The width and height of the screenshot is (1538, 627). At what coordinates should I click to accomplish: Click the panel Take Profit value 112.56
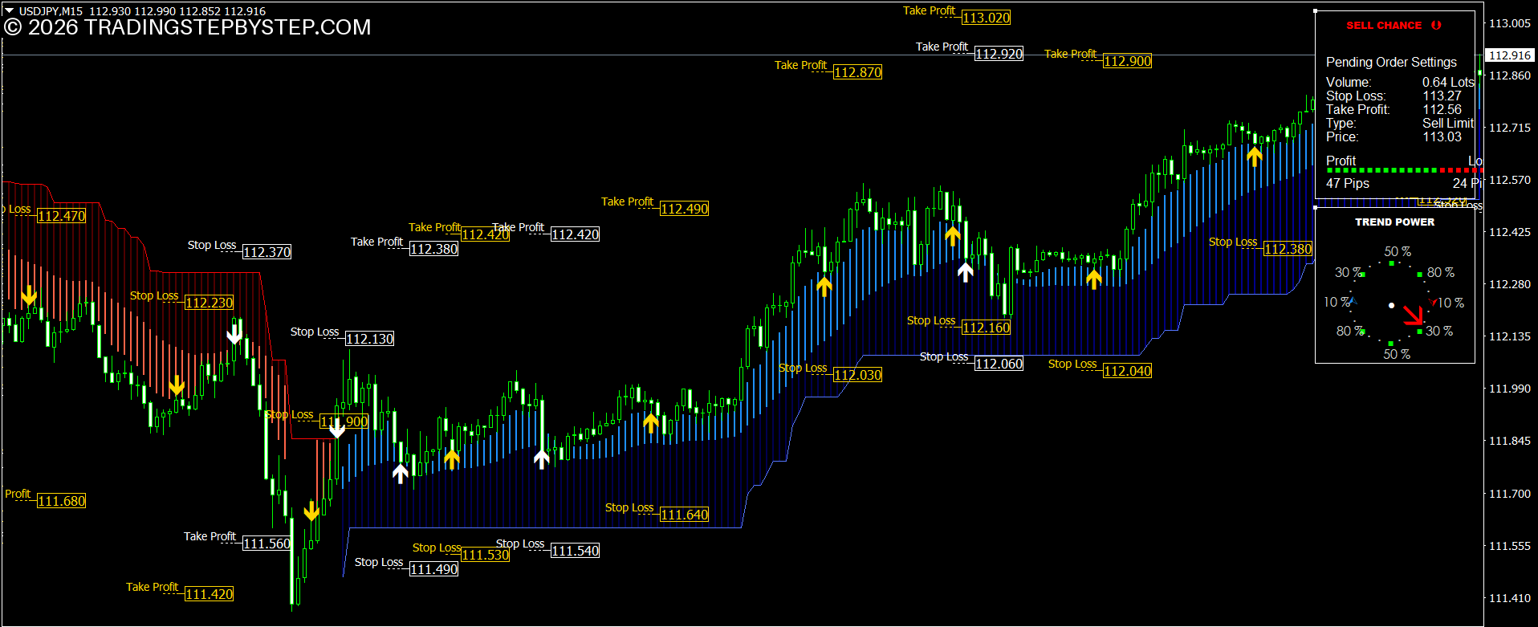(x=1442, y=109)
